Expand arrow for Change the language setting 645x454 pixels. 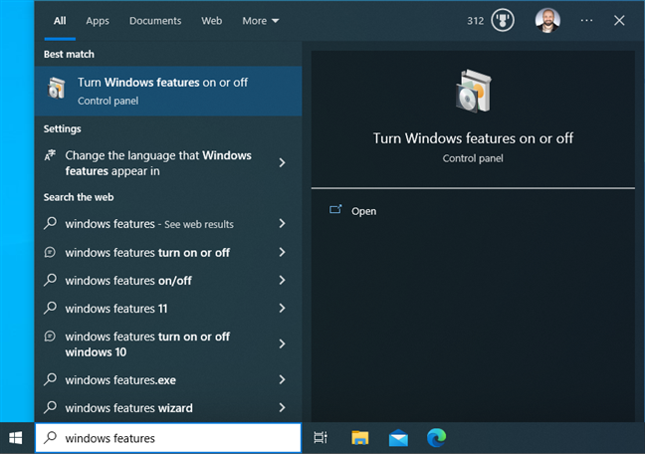(283, 163)
